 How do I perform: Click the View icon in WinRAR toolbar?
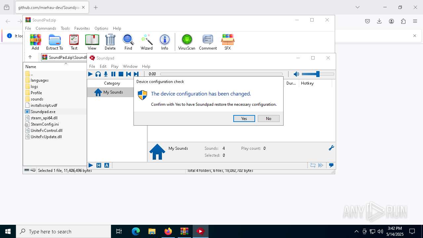pyautogui.click(x=92, y=42)
